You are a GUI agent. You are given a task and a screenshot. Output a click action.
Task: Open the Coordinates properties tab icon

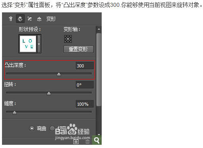[39, 19]
